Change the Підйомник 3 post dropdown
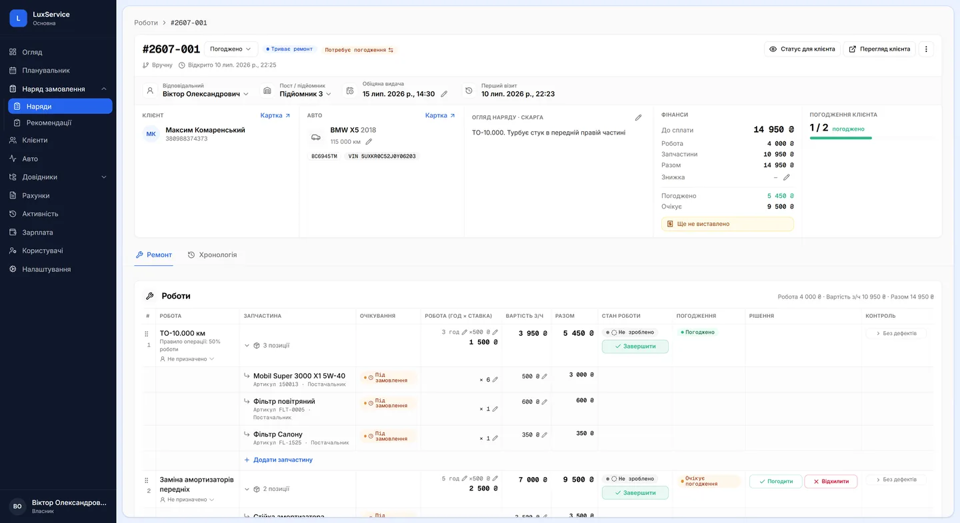 click(305, 94)
